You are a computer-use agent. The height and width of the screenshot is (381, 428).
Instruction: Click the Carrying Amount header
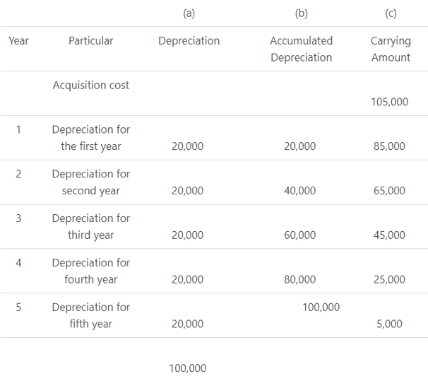click(390, 49)
